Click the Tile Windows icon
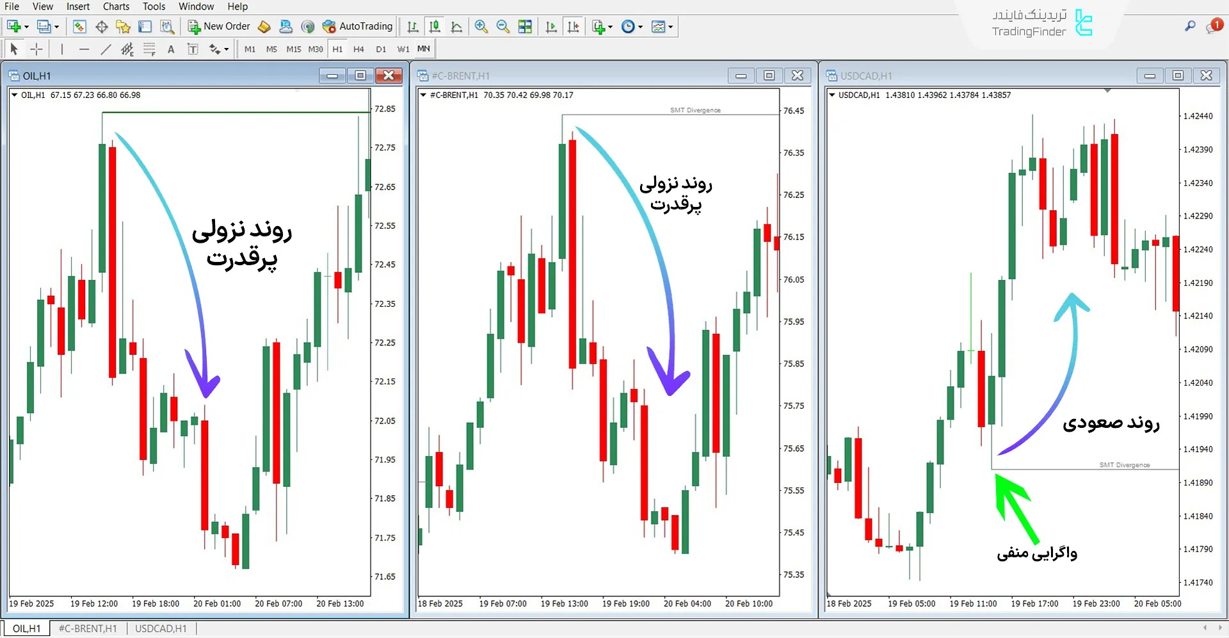The width and height of the screenshot is (1229, 638). (525, 26)
